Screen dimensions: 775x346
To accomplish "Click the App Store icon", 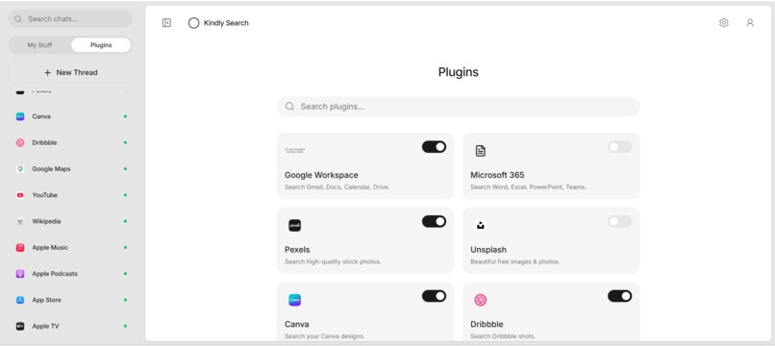I will [20, 300].
